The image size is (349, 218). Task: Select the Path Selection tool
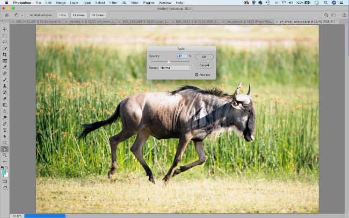[x=5, y=136]
